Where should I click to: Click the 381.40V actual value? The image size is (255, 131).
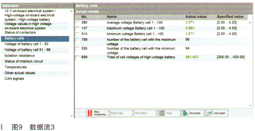coord(192,57)
